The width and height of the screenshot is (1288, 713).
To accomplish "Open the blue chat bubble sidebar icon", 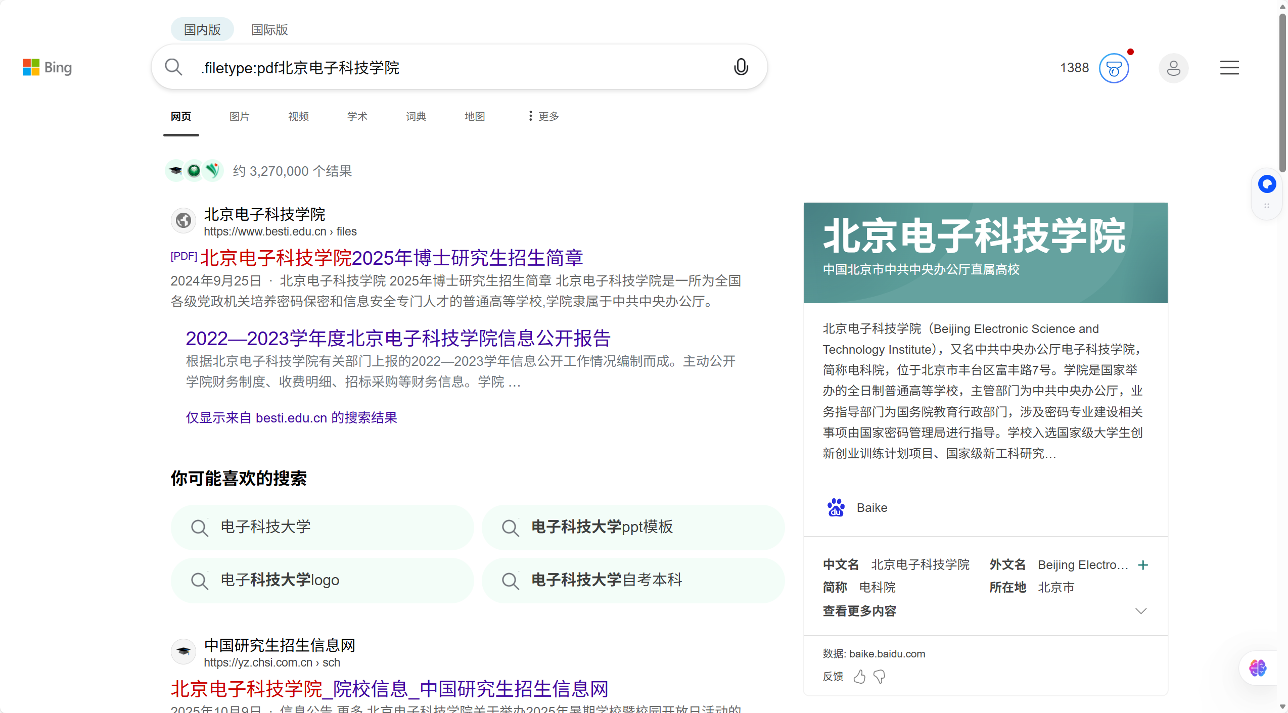I will [1267, 184].
